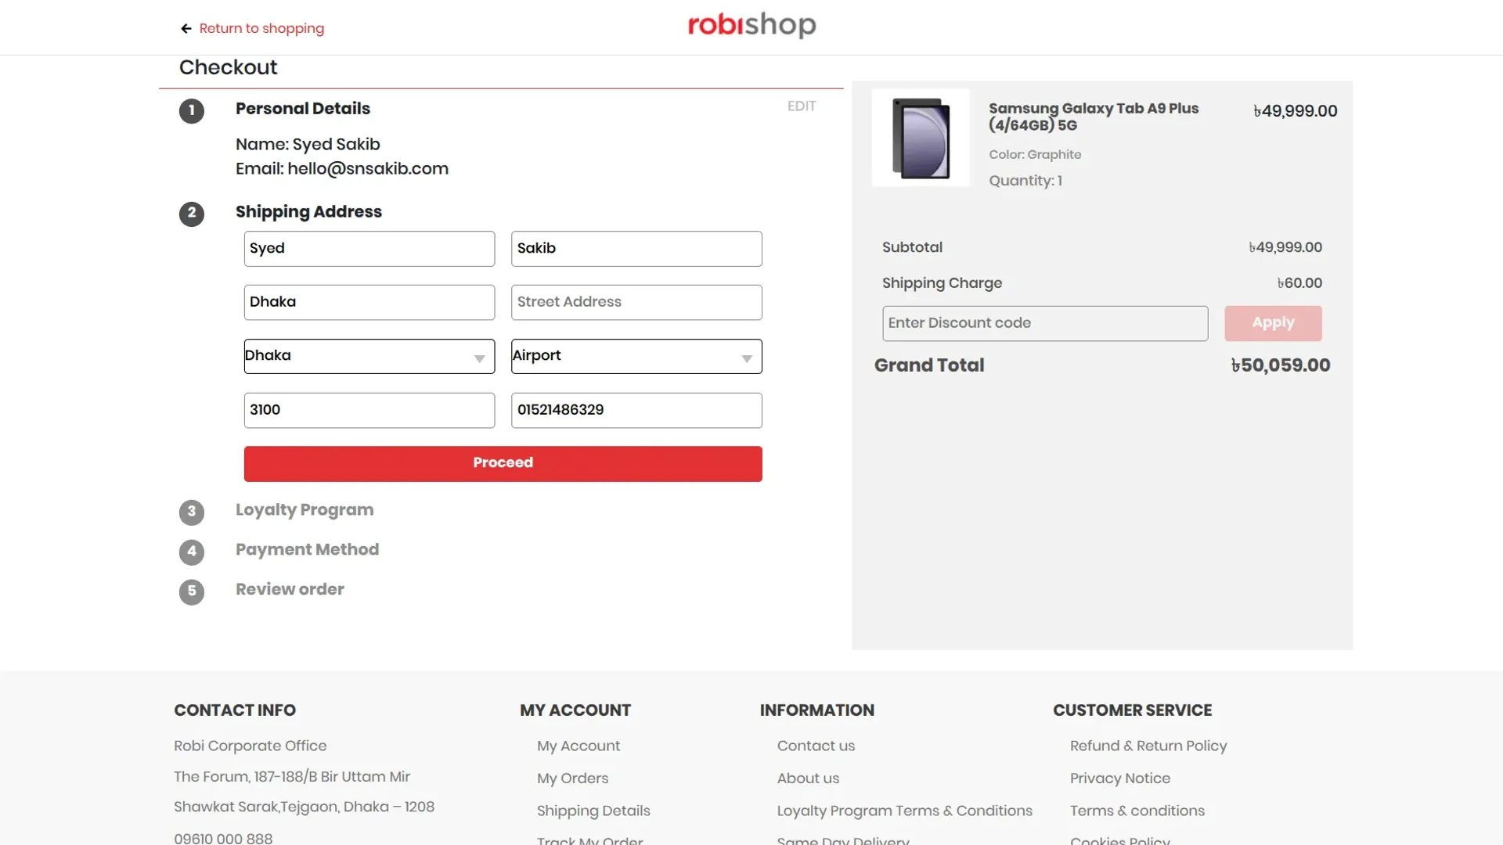Image resolution: width=1503 pixels, height=845 pixels.
Task: Apply the discount code
Action: click(1273, 323)
